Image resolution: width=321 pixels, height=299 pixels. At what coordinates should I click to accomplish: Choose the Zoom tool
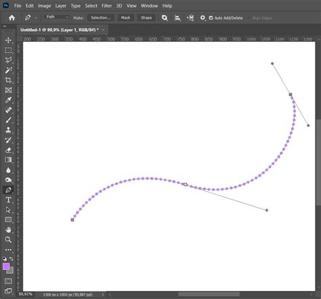tap(8, 239)
